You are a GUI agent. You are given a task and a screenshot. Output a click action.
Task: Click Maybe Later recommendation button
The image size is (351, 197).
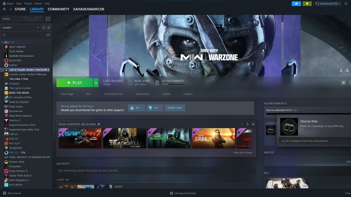point(175,108)
